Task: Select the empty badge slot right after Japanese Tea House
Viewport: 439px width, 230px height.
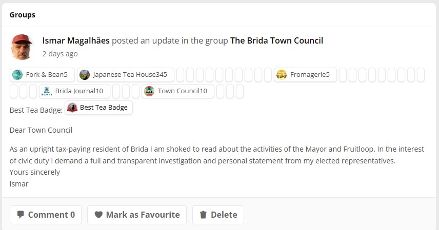Action: pyautogui.click(x=180, y=75)
